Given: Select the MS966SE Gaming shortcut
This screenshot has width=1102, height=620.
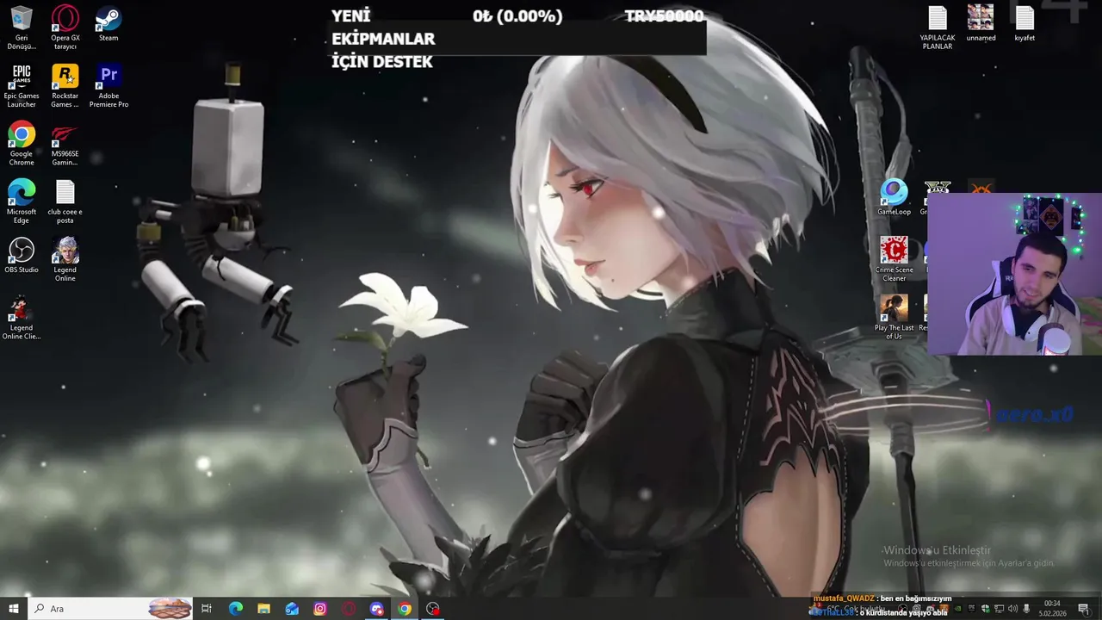Looking at the screenshot, I should (65, 143).
